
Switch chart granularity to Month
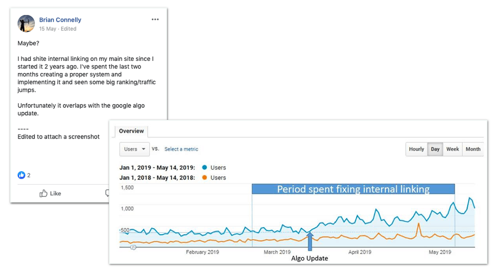473,149
